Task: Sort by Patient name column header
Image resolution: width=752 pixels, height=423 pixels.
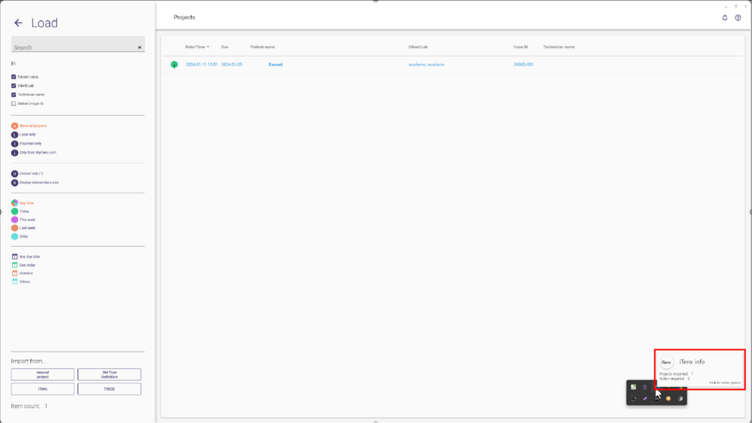Action: point(262,47)
